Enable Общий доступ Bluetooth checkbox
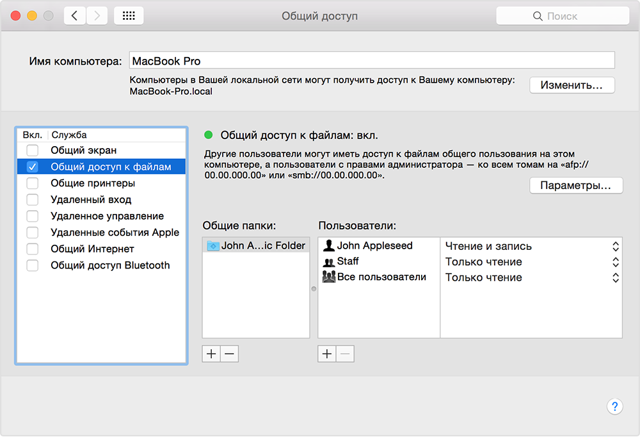 32,265
